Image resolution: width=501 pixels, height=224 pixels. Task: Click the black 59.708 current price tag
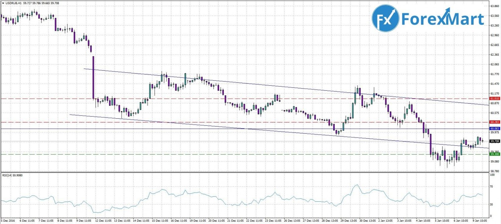(494, 141)
